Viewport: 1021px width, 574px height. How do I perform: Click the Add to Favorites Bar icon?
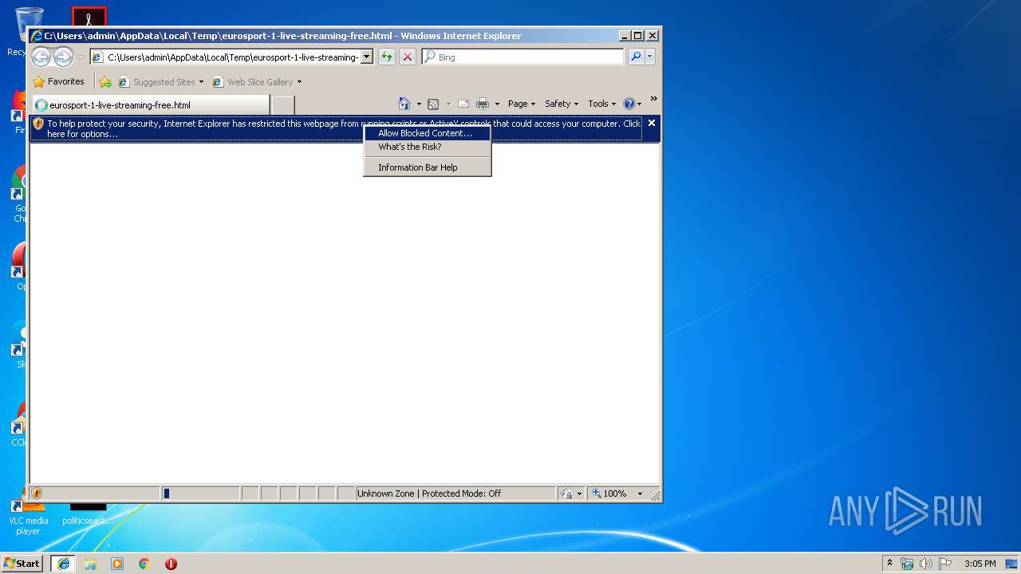(105, 81)
